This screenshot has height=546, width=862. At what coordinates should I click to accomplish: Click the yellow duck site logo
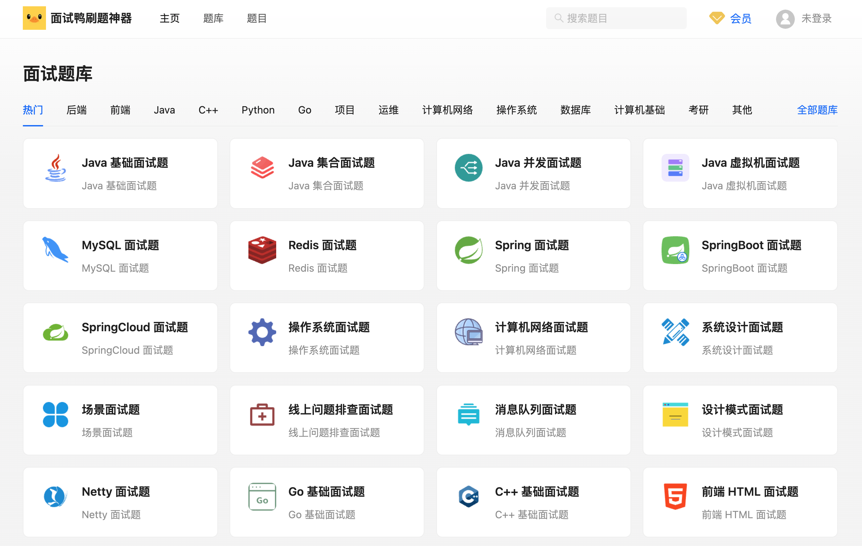pos(34,18)
